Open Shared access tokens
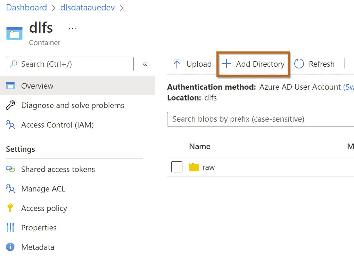The width and height of the screenshot is (354, 261). click(58, 169)
